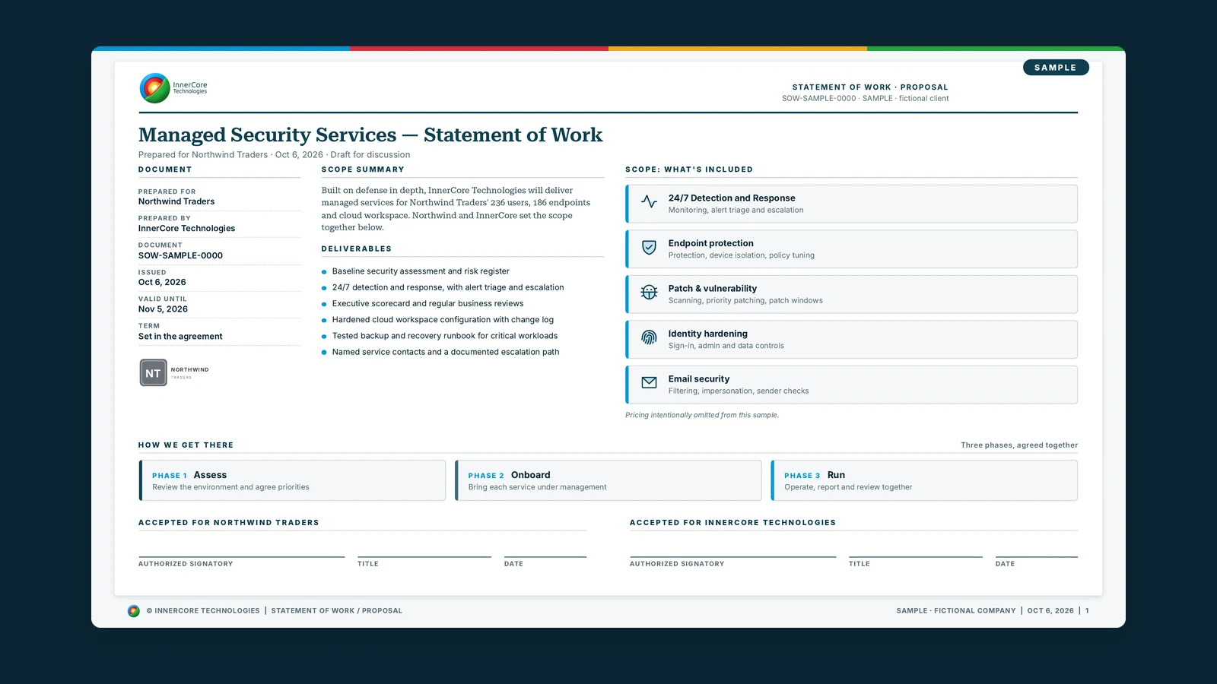The image size is (1217, 684).
Task: Select the Phase 2 Onboard card
Action: pyautogui.click(x=608, y=480)
